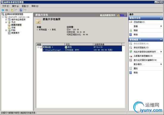Open the 帮助(H) menu
The width and height of the screenshot is (164, 115).
(35, 6)
